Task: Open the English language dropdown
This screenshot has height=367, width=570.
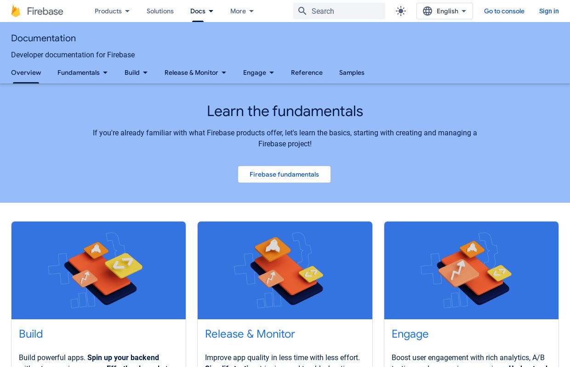Action: point(445,11)
